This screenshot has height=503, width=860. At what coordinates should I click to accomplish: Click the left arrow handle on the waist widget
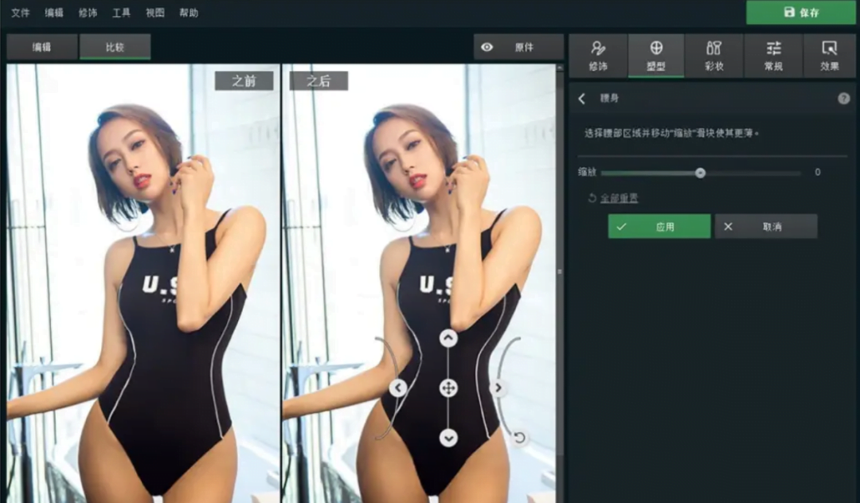coord(397,388)
